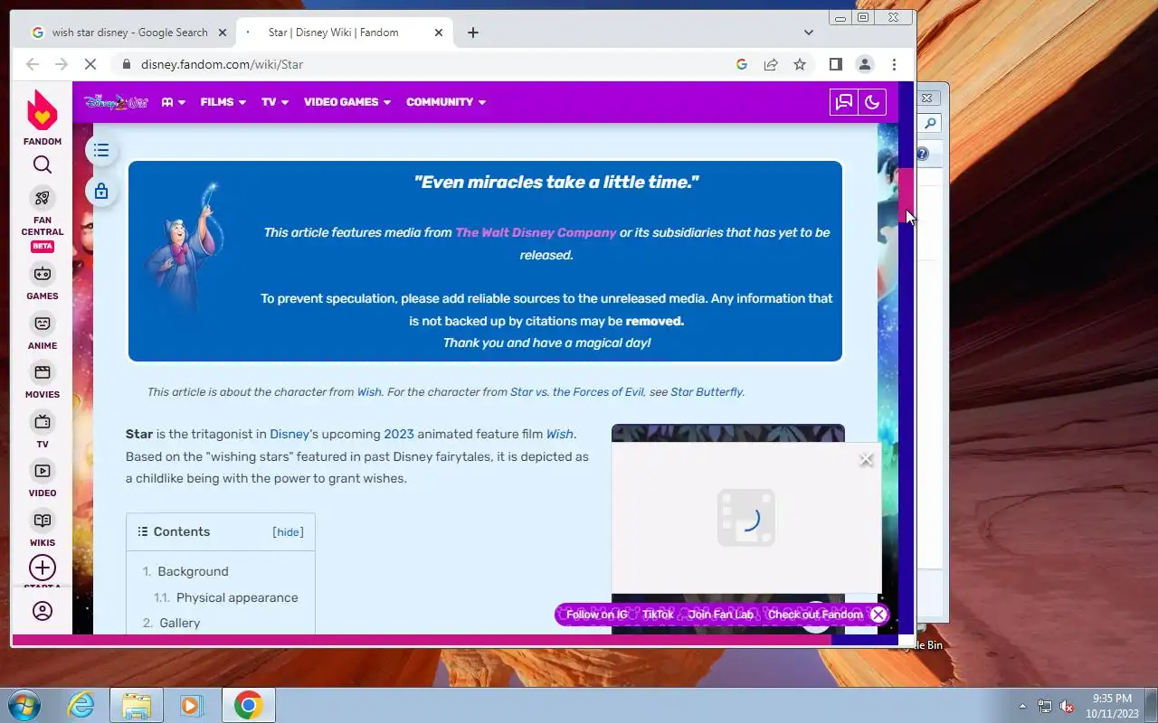Open the Video play icon

[43, 471]
